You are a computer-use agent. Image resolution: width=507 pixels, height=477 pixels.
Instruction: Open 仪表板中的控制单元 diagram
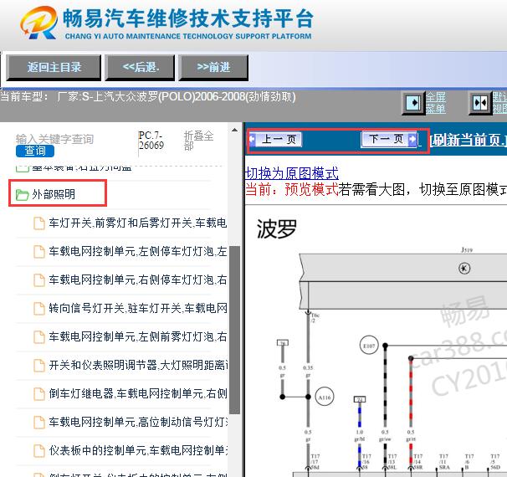click(x=138, y=450)
